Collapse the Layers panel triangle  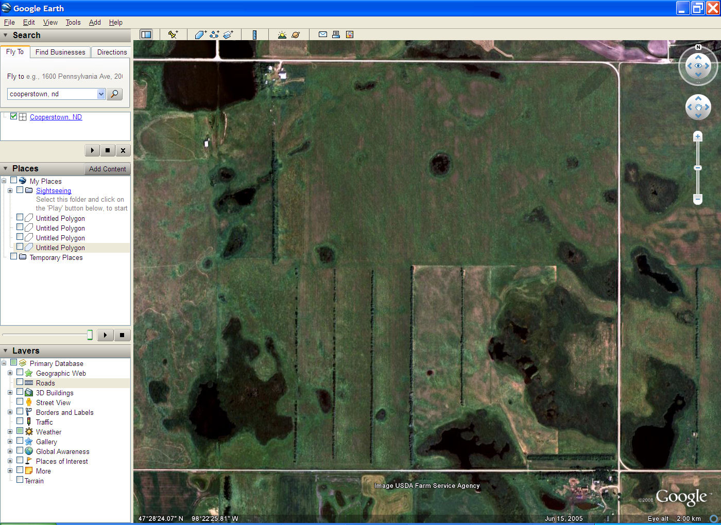pyautogui.click(x=6, y=351)
